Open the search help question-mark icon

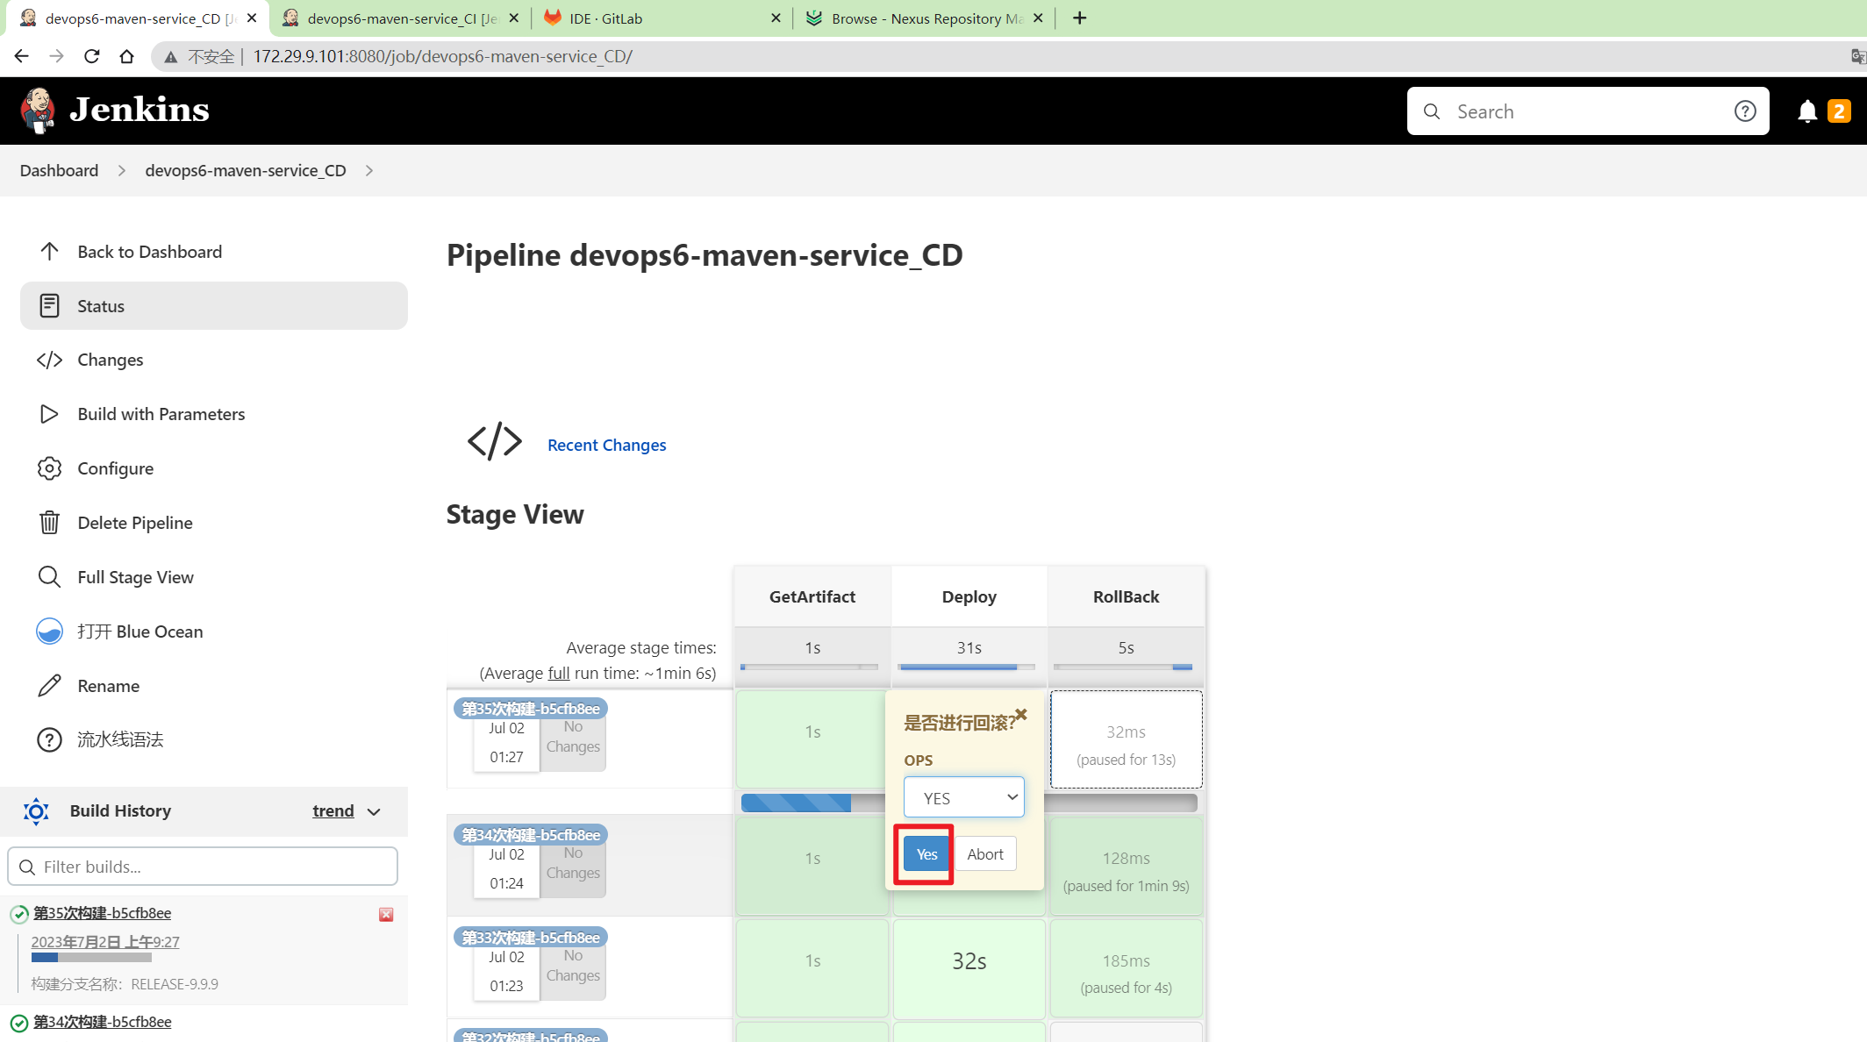click(1745, 111)
